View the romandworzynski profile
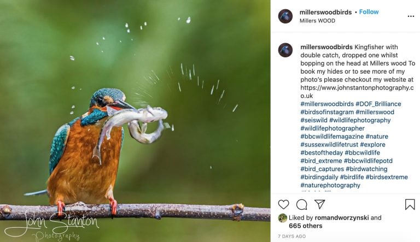 pos(341,217)
